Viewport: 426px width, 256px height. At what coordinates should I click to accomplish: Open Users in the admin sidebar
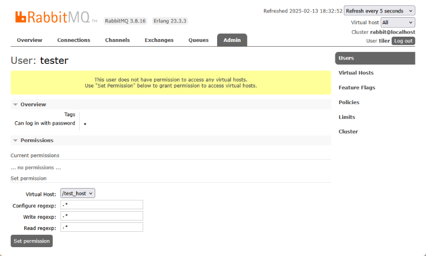point(375,58)
